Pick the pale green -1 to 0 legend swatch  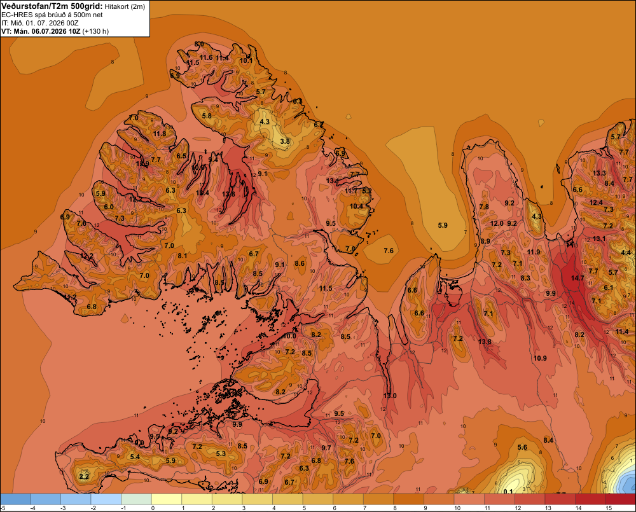tap(136, 499)
